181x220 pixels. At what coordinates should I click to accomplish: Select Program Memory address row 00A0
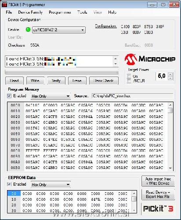[x=15, y=162]
